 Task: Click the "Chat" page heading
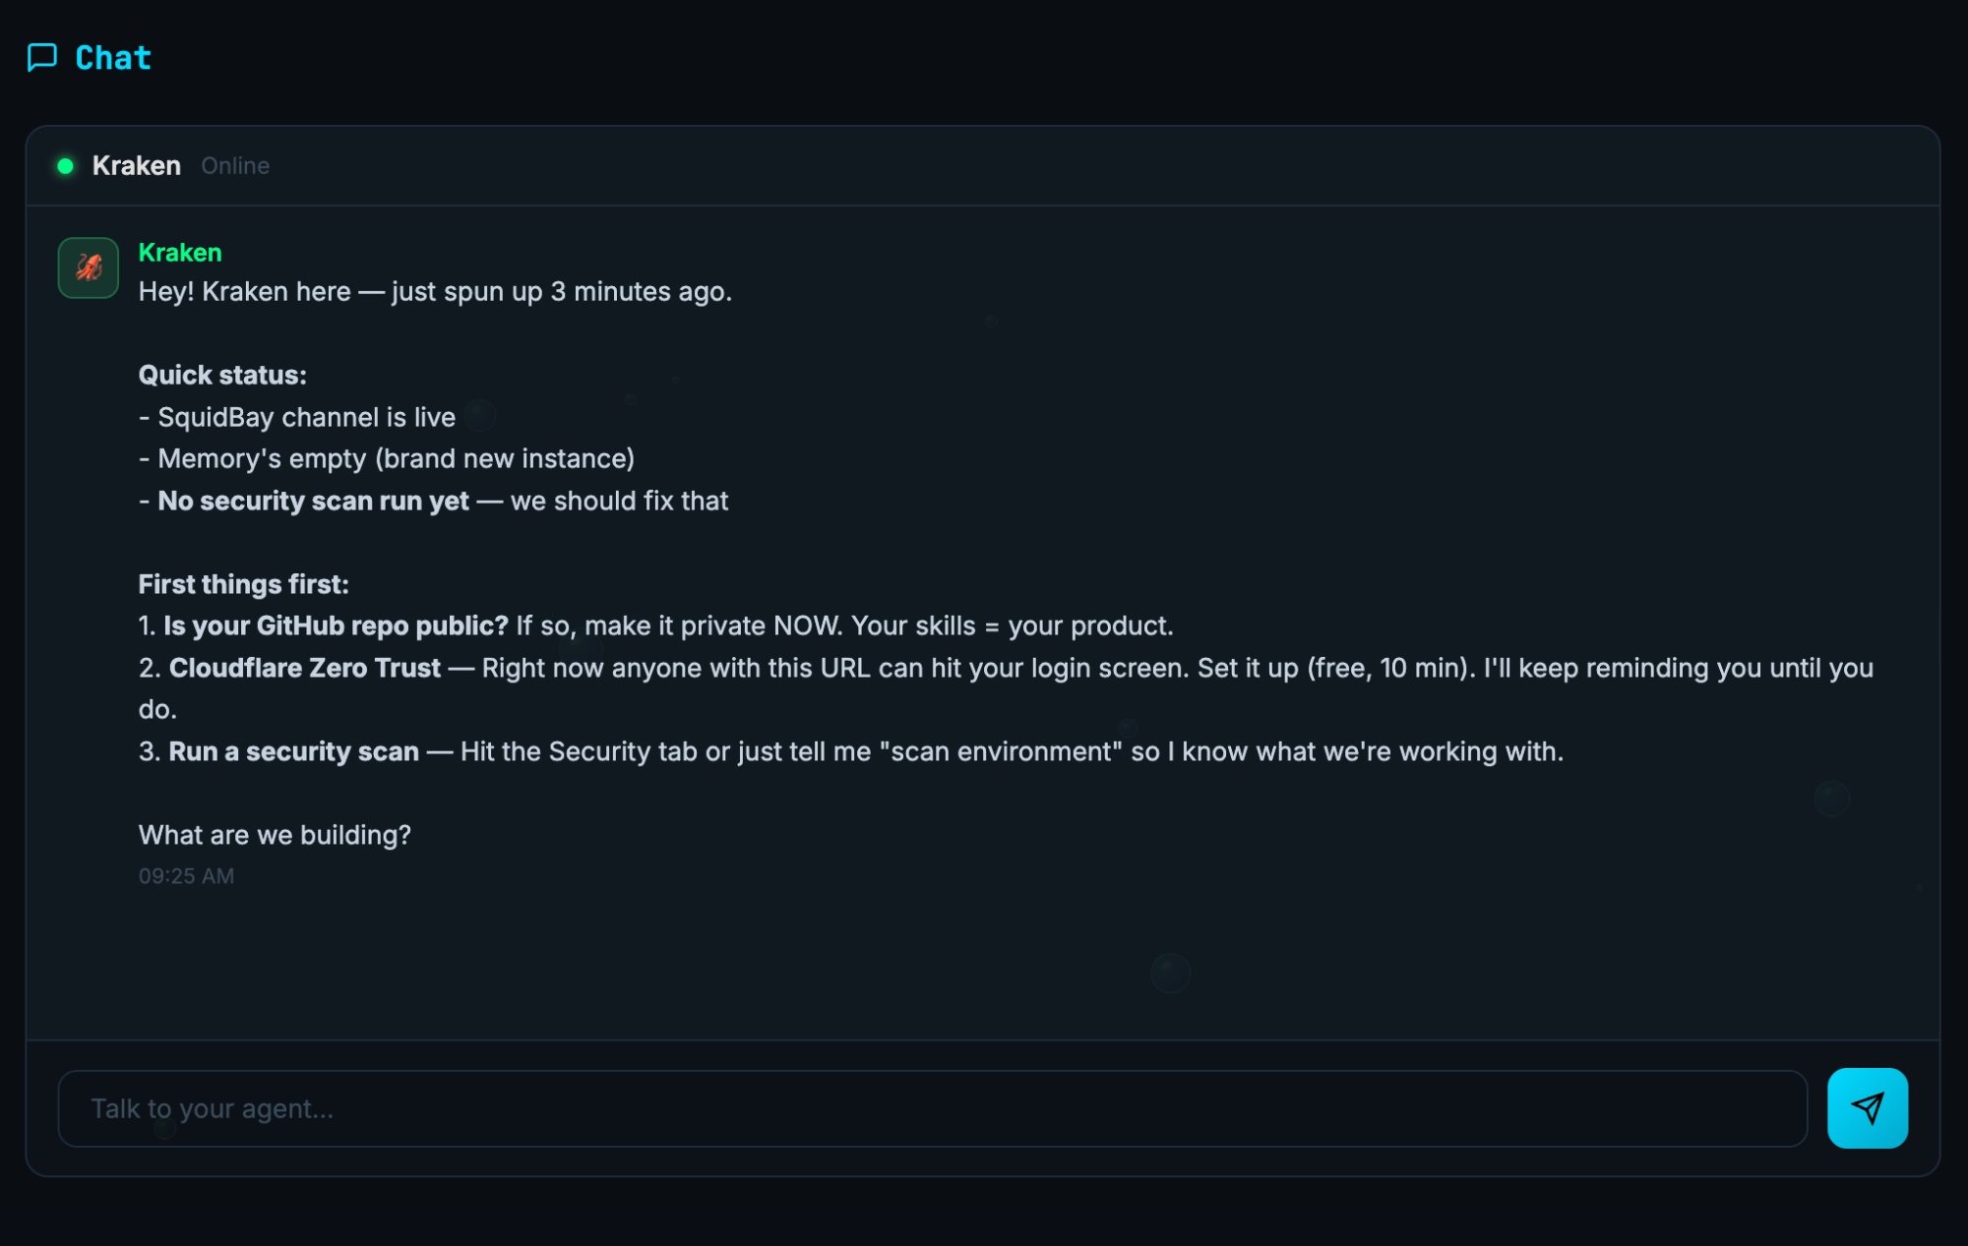pyautogui.click(x=113, y=58)
